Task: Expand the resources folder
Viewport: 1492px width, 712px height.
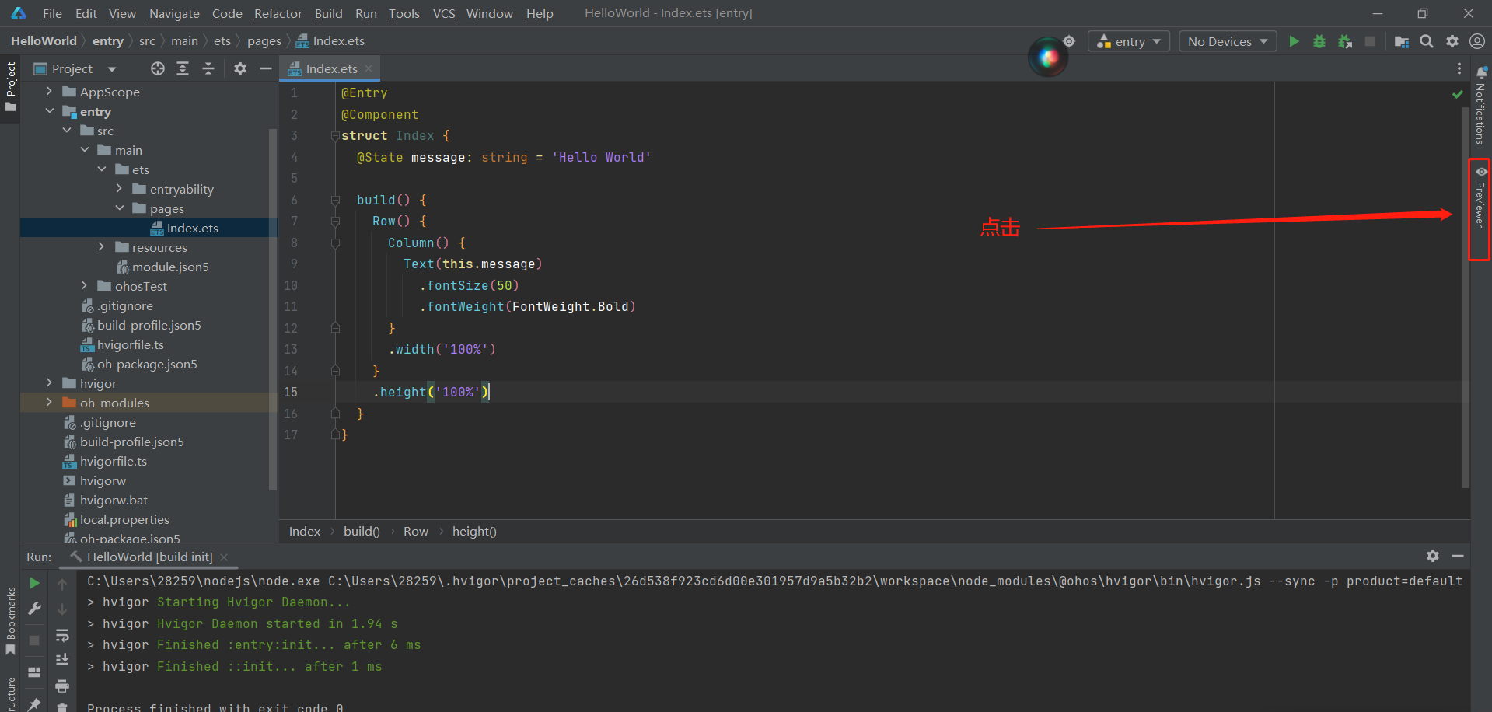Action: pos(101,247)
